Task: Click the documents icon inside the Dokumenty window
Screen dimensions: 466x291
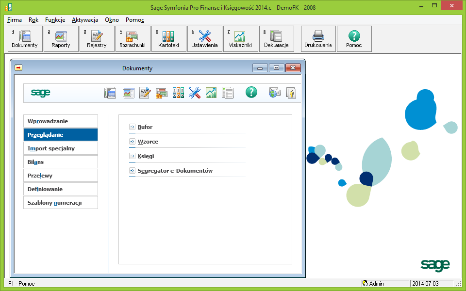Action: (110, 93)
